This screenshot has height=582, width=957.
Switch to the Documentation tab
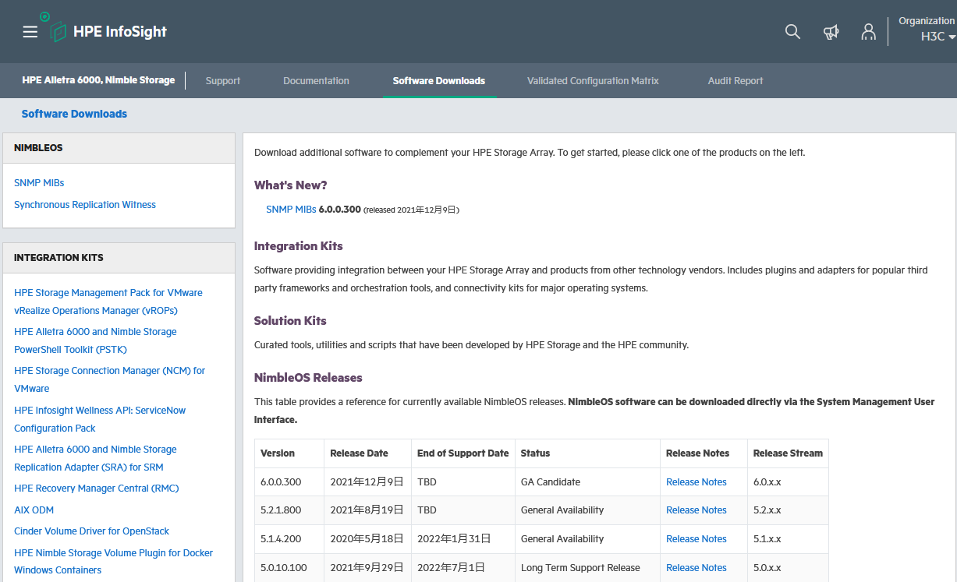[316, 81]
